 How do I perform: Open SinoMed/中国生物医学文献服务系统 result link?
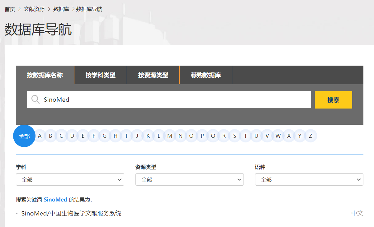71,213
